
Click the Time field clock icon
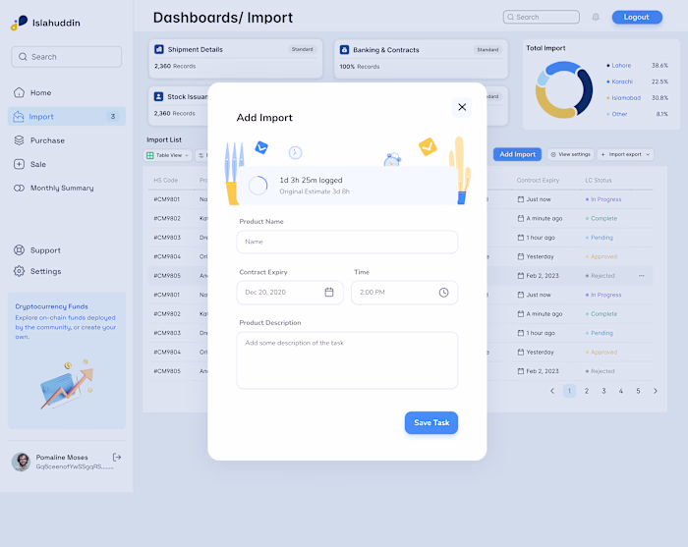pyautogui.click(x=443, y=293)
